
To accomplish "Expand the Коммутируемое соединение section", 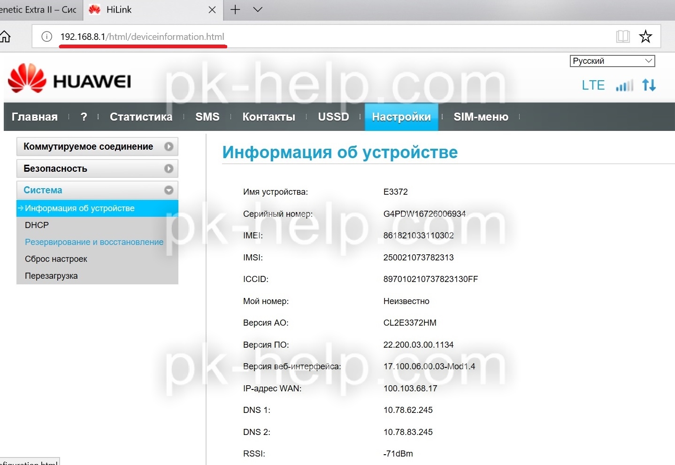I will pyautogui.click(x=97, y=146).
